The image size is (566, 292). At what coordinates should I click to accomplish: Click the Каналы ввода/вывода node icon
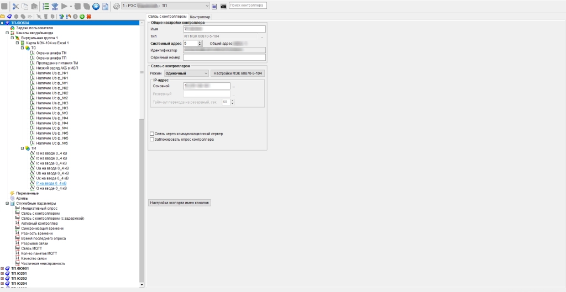pos(12,33)
